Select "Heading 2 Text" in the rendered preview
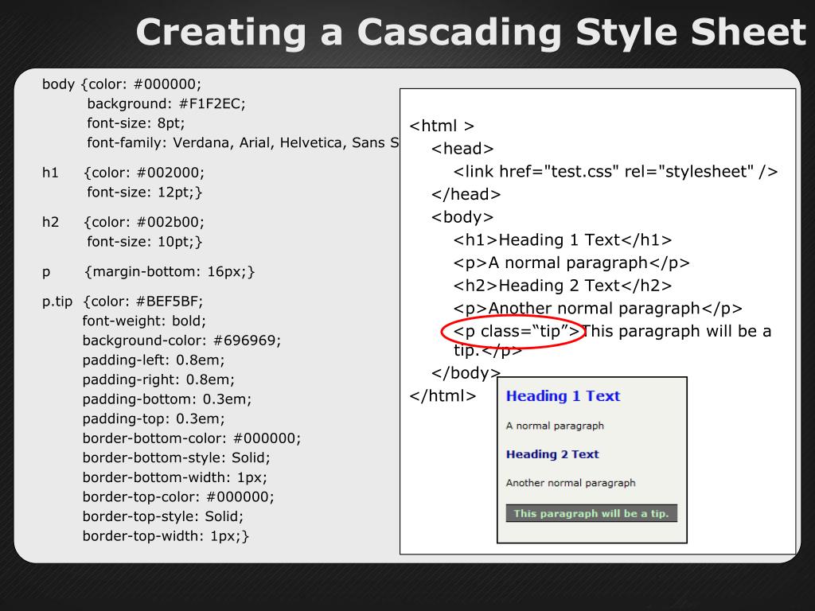Image resolution: width=815 pixels, height=611 pixels. coord(552,454)
